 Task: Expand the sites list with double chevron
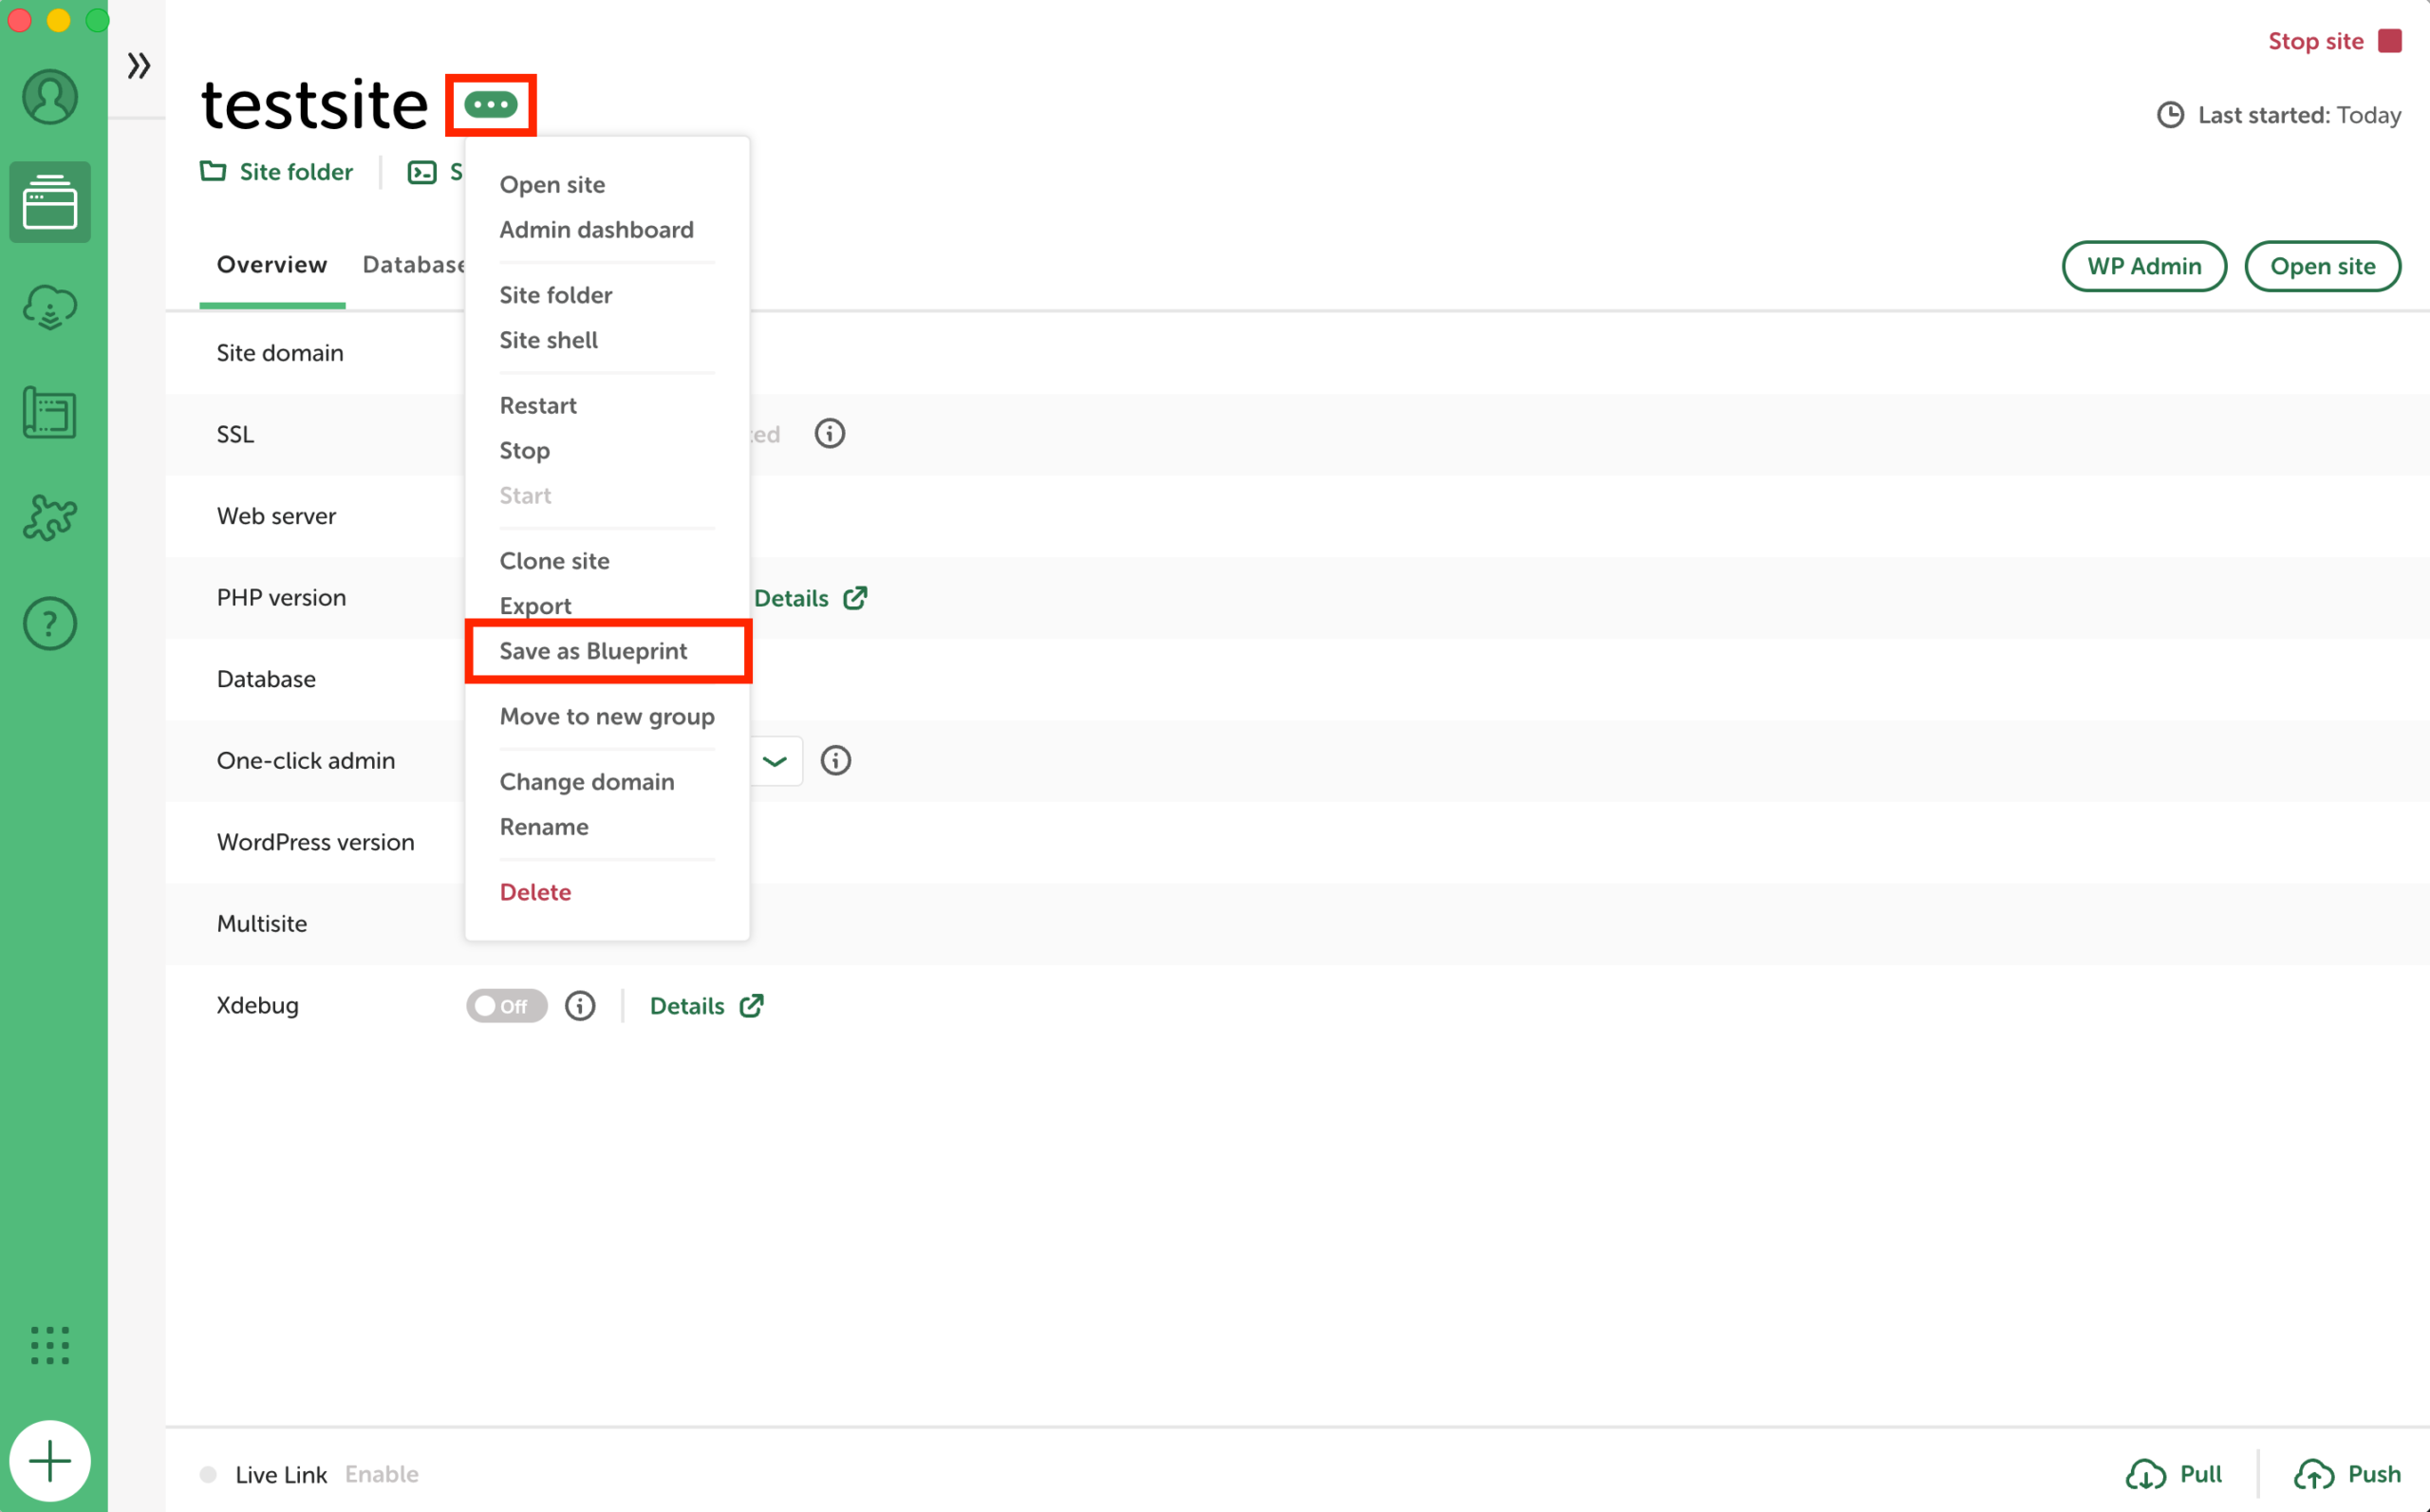[x=139, y=66]
